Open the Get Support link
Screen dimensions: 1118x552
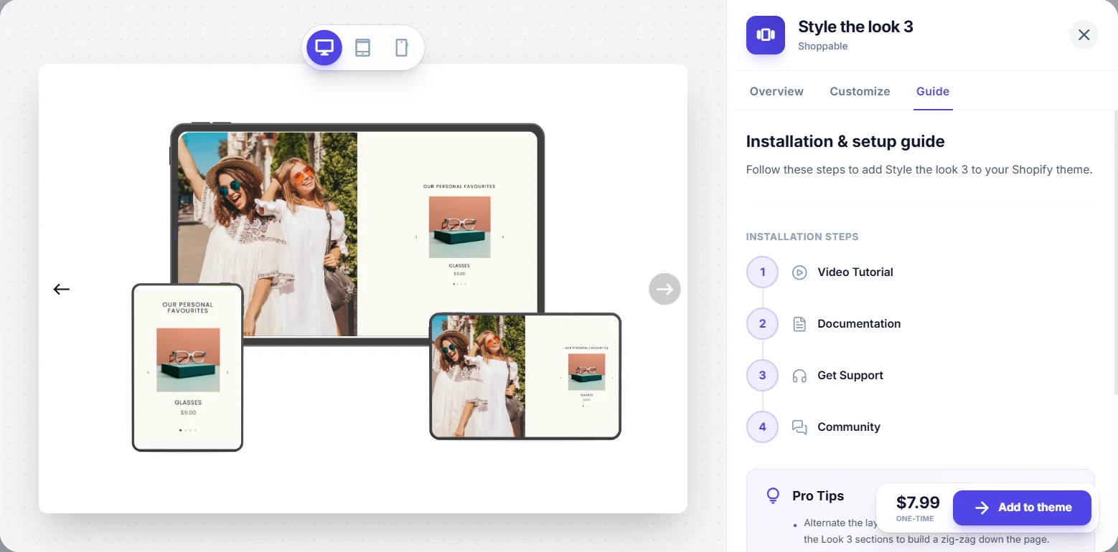850,376
